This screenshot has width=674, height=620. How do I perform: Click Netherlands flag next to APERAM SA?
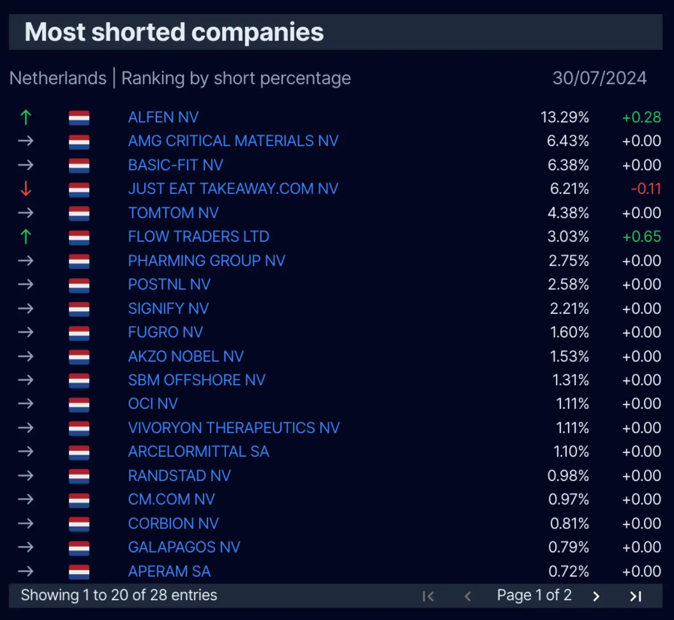79,572
